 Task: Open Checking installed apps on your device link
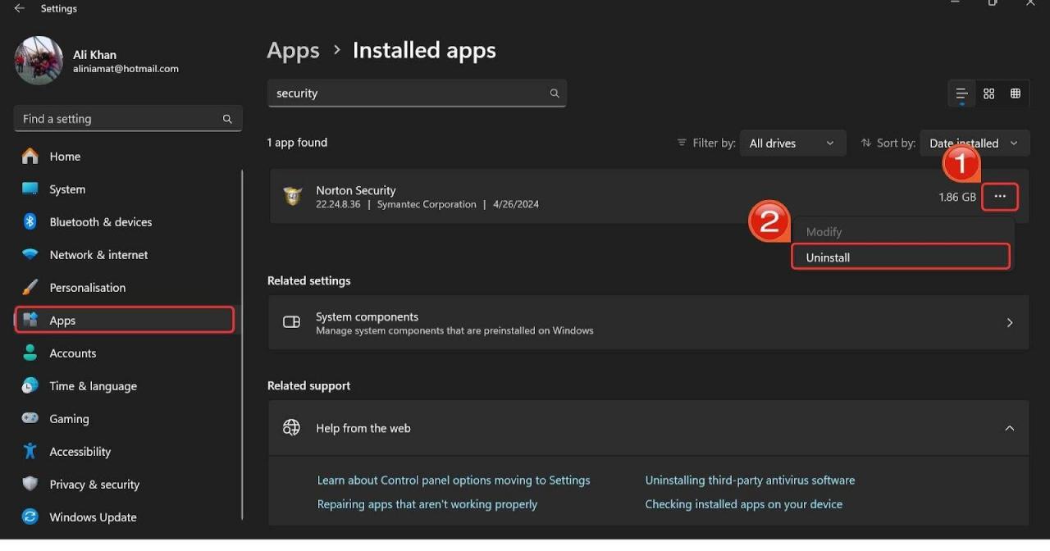point(743,503)
